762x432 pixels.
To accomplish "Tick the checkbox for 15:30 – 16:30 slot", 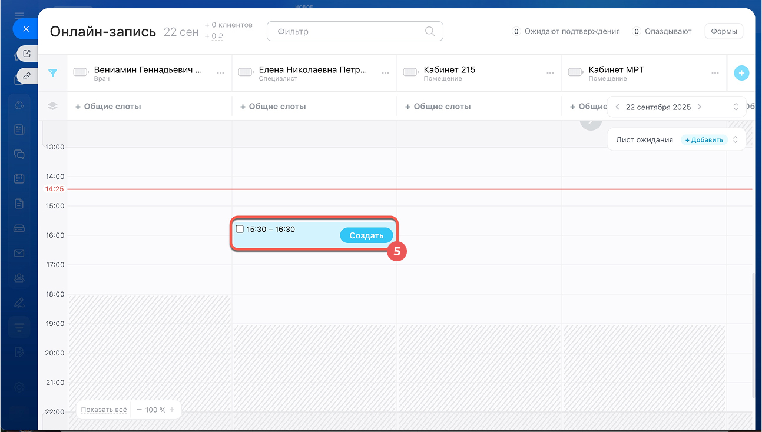I will [x=240, y=229].
